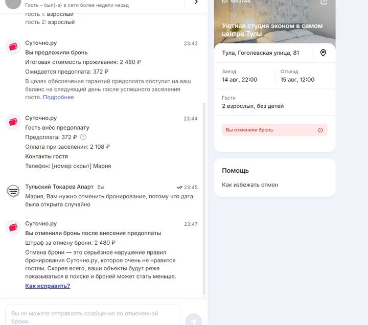The width and height of the screenshot is (368, 325).
Task: Click the prepayment question mark help icon
Action: pos(83,137)
